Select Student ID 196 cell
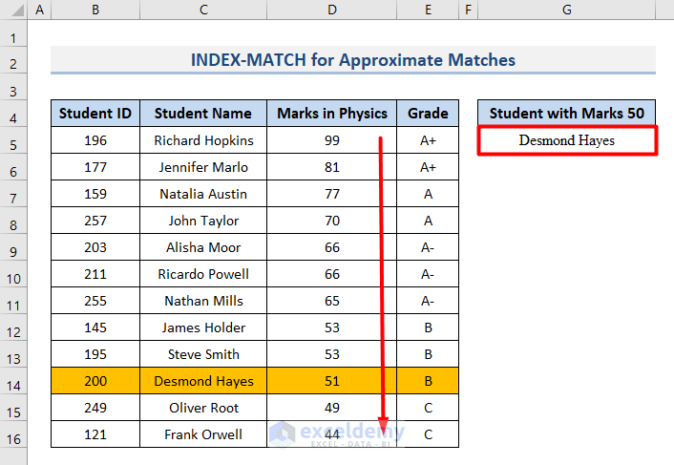The image size is (674, 465). click(x=95, y=140)
